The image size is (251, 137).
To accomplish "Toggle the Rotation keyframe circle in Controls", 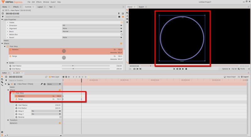I will pos(10,49).
